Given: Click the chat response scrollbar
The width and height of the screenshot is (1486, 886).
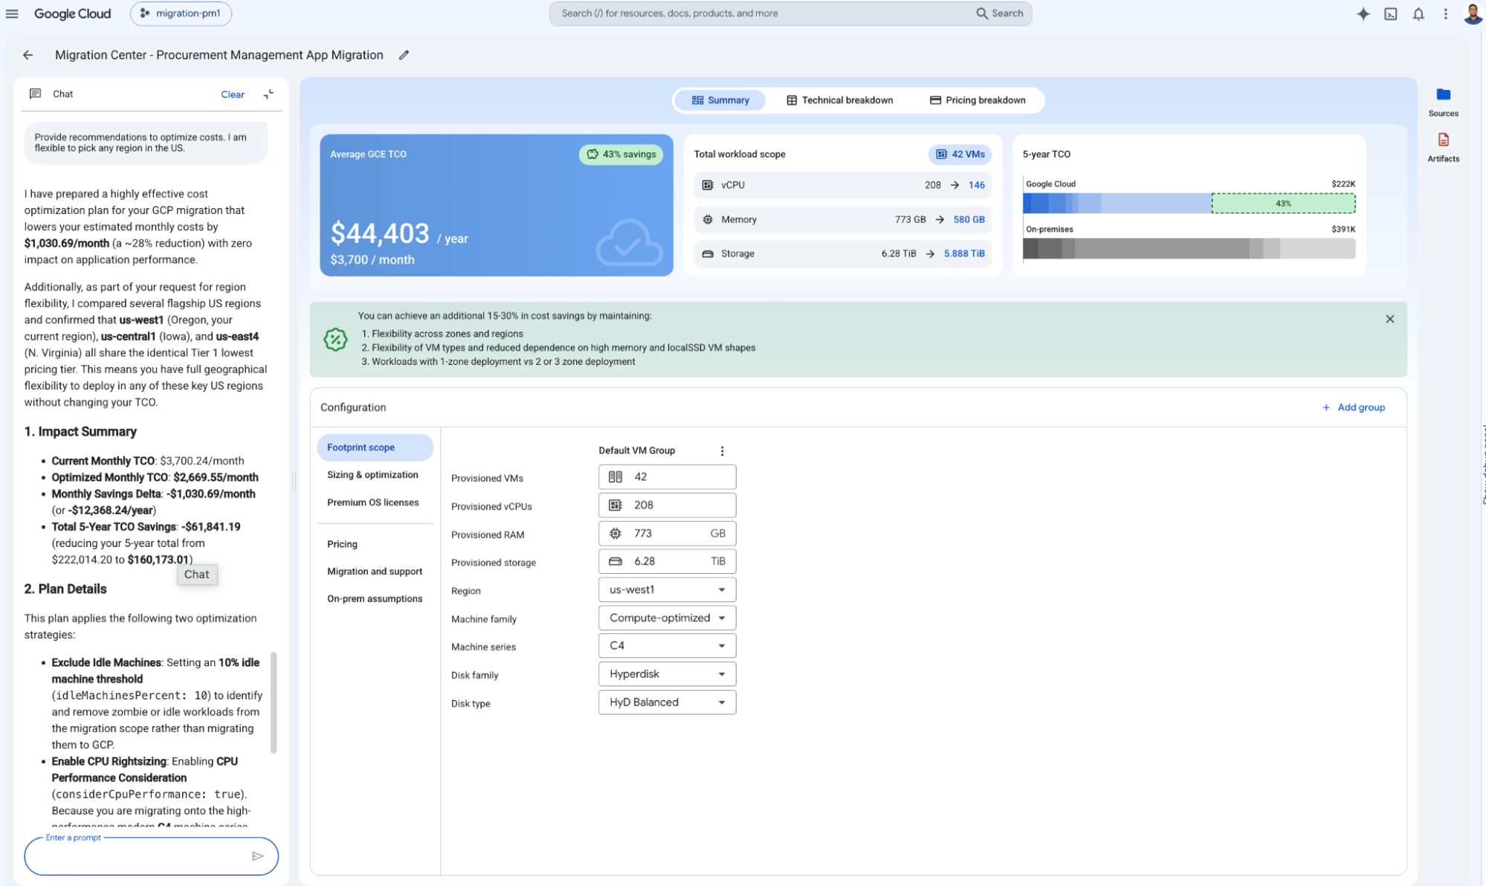Looking at the screenshot, I should click(274, 703).
